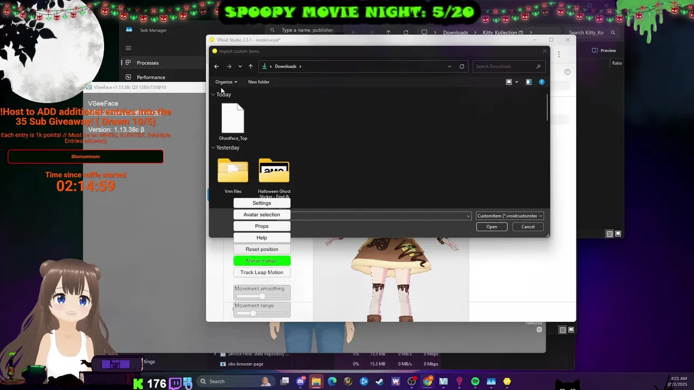694x390 pixels.
Task: Click Track Leap Motion button
Action: (x=262, y=272)
